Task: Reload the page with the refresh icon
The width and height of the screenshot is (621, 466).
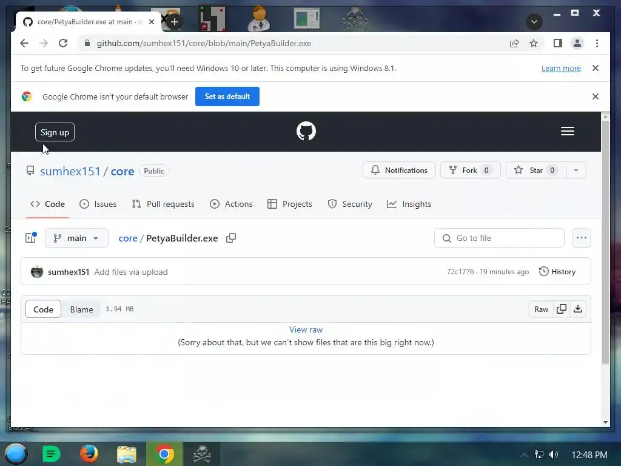Action: pos(63,43)
